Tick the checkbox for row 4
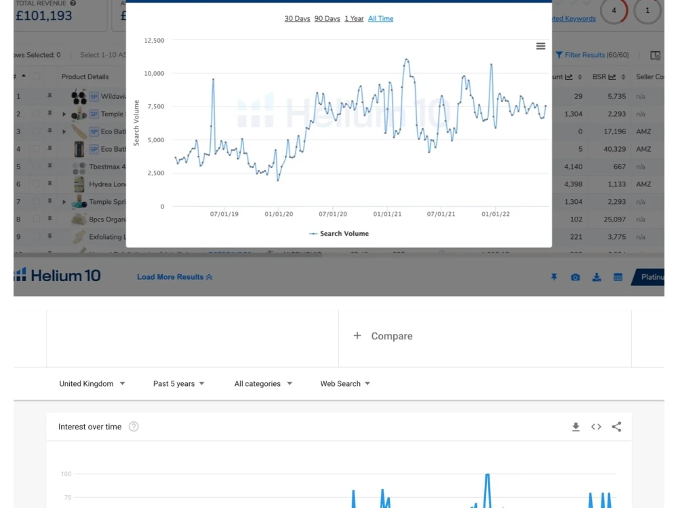 (x=37, y=148)
